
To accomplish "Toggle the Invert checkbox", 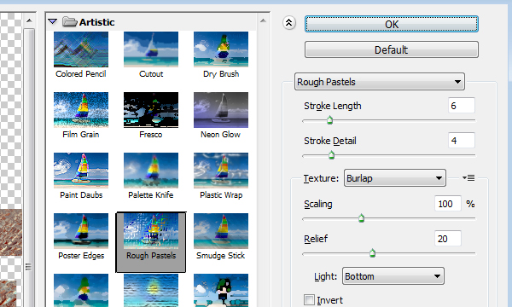I will (x=309, y=299).
